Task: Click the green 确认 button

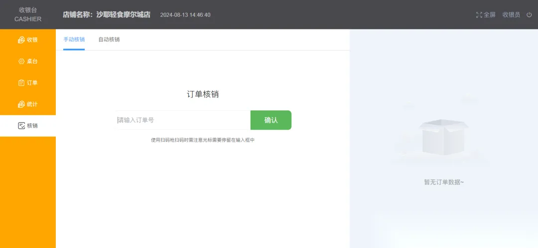Action: [270, 120]
